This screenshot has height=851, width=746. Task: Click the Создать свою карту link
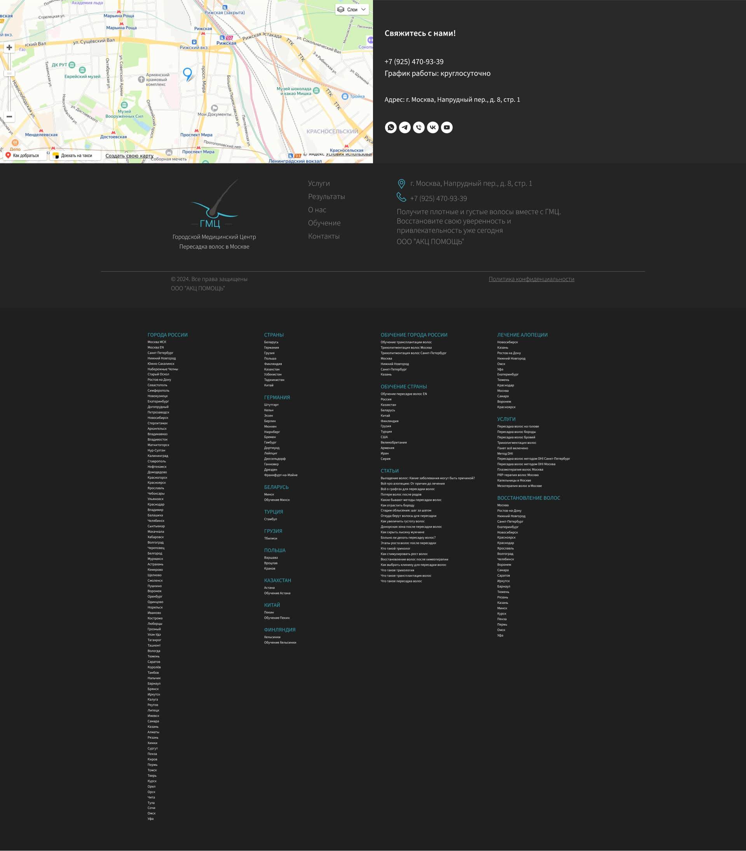(129, 156)
